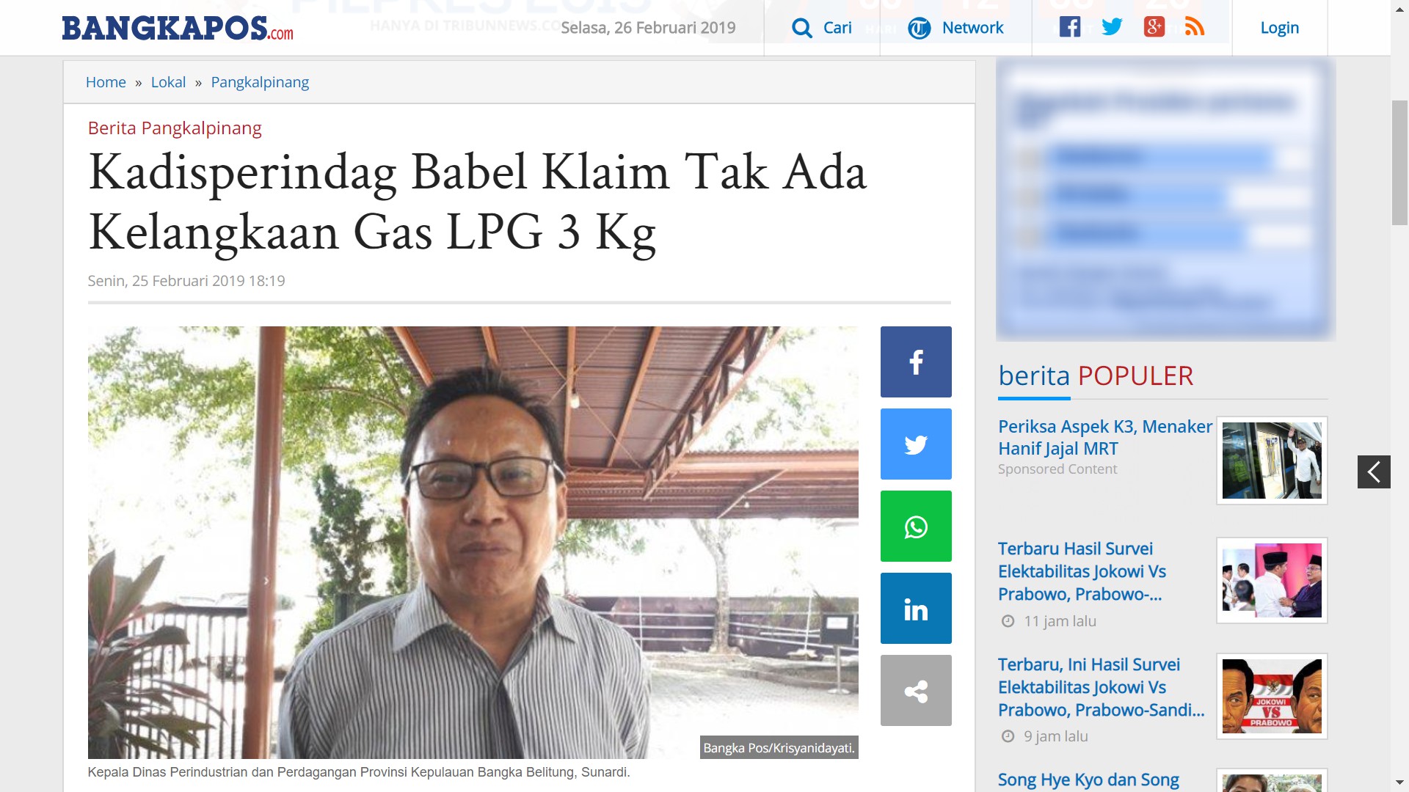Share article via Twitter button

pyautogui.click(x=916, y=444)
